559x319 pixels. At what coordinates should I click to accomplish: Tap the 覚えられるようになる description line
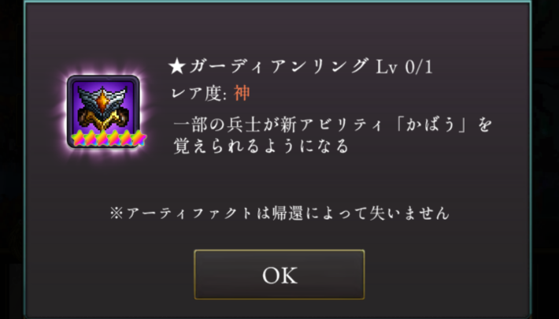261,147
